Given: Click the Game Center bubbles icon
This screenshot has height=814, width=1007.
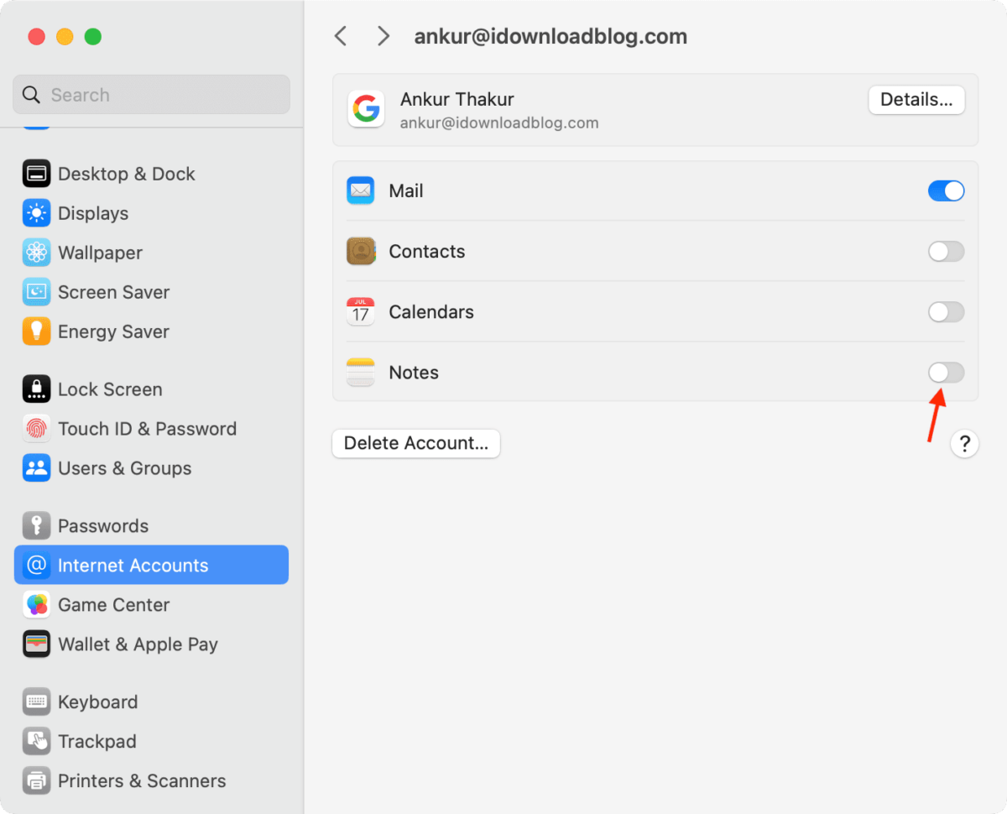Looking at the screenshot, I should tap(36, 605).
